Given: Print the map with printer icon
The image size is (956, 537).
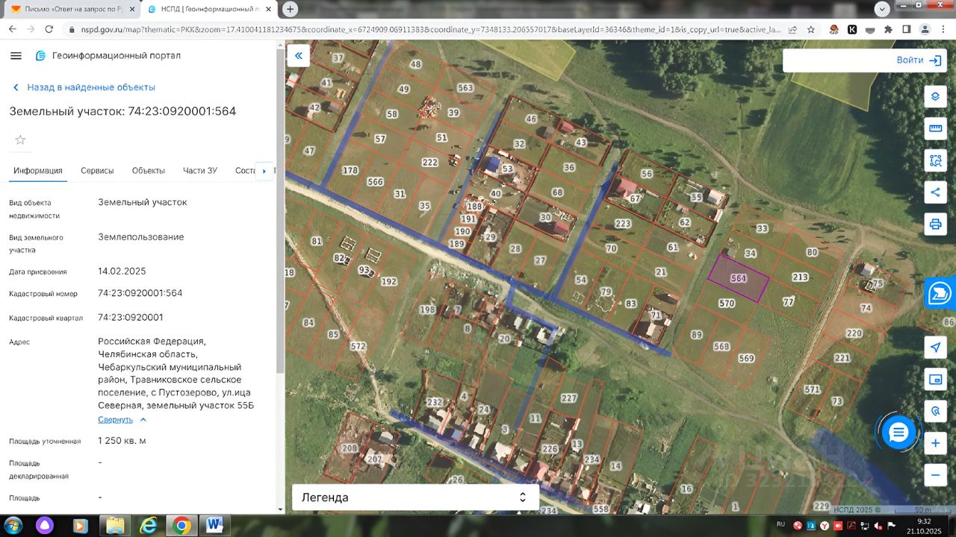Looking at the screenshot, I should pyautogui.click(x=934, y=224).
